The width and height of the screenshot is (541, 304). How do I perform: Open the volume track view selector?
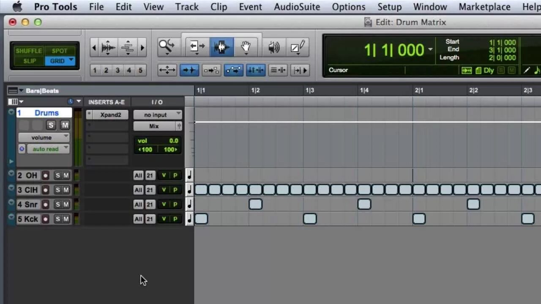(44, 137)
